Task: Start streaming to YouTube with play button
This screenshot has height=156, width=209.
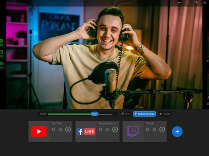Action: [x=68, y=129]
